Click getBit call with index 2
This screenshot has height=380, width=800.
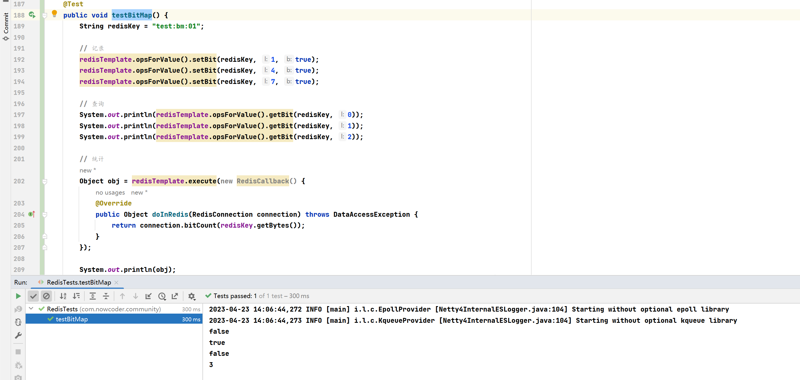click(259, 137)
